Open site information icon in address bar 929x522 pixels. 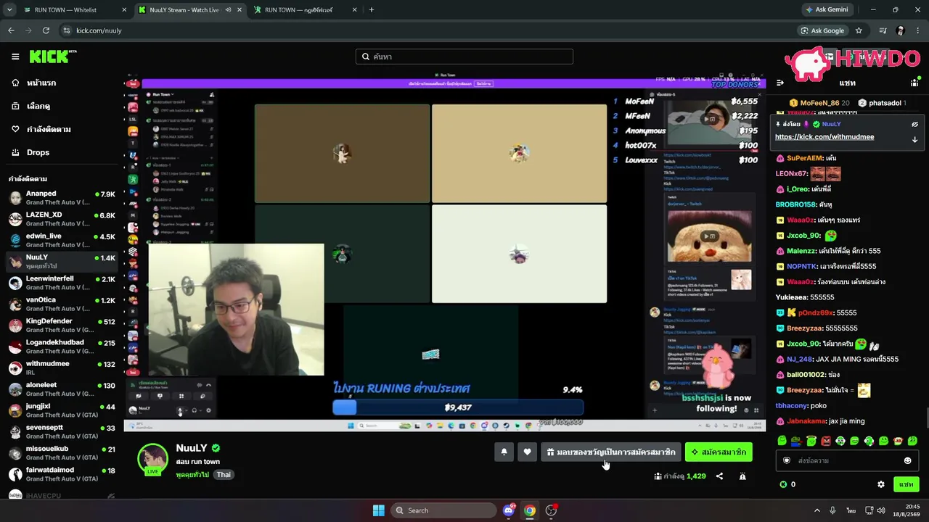[x=67, y=30]
